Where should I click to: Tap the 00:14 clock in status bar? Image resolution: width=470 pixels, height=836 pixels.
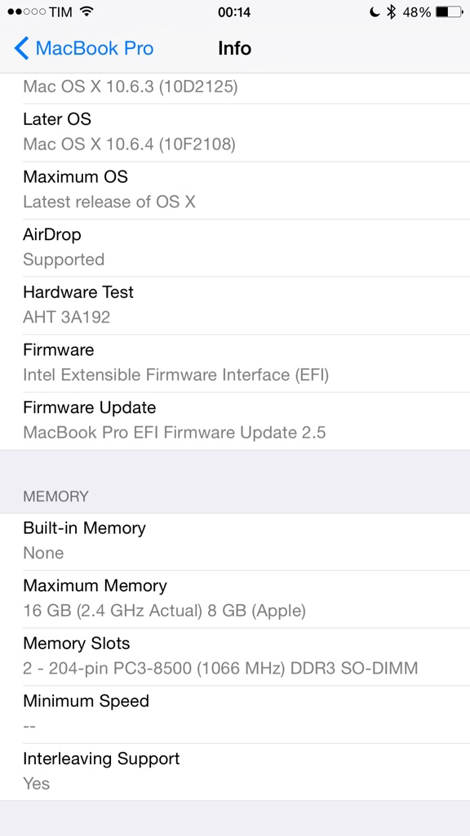(234, 11)
